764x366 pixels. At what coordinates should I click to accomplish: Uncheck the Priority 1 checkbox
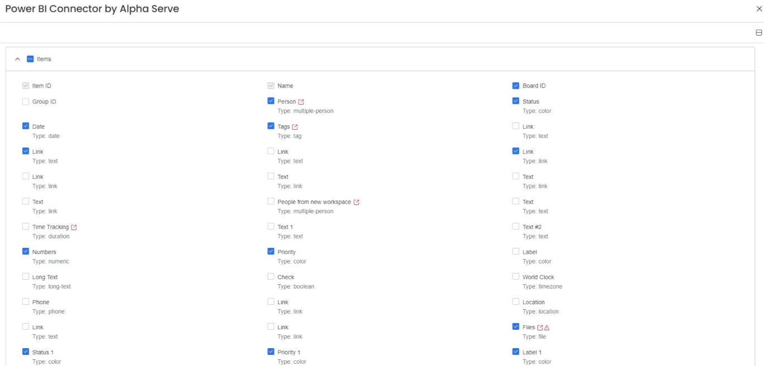pos(271,352)
